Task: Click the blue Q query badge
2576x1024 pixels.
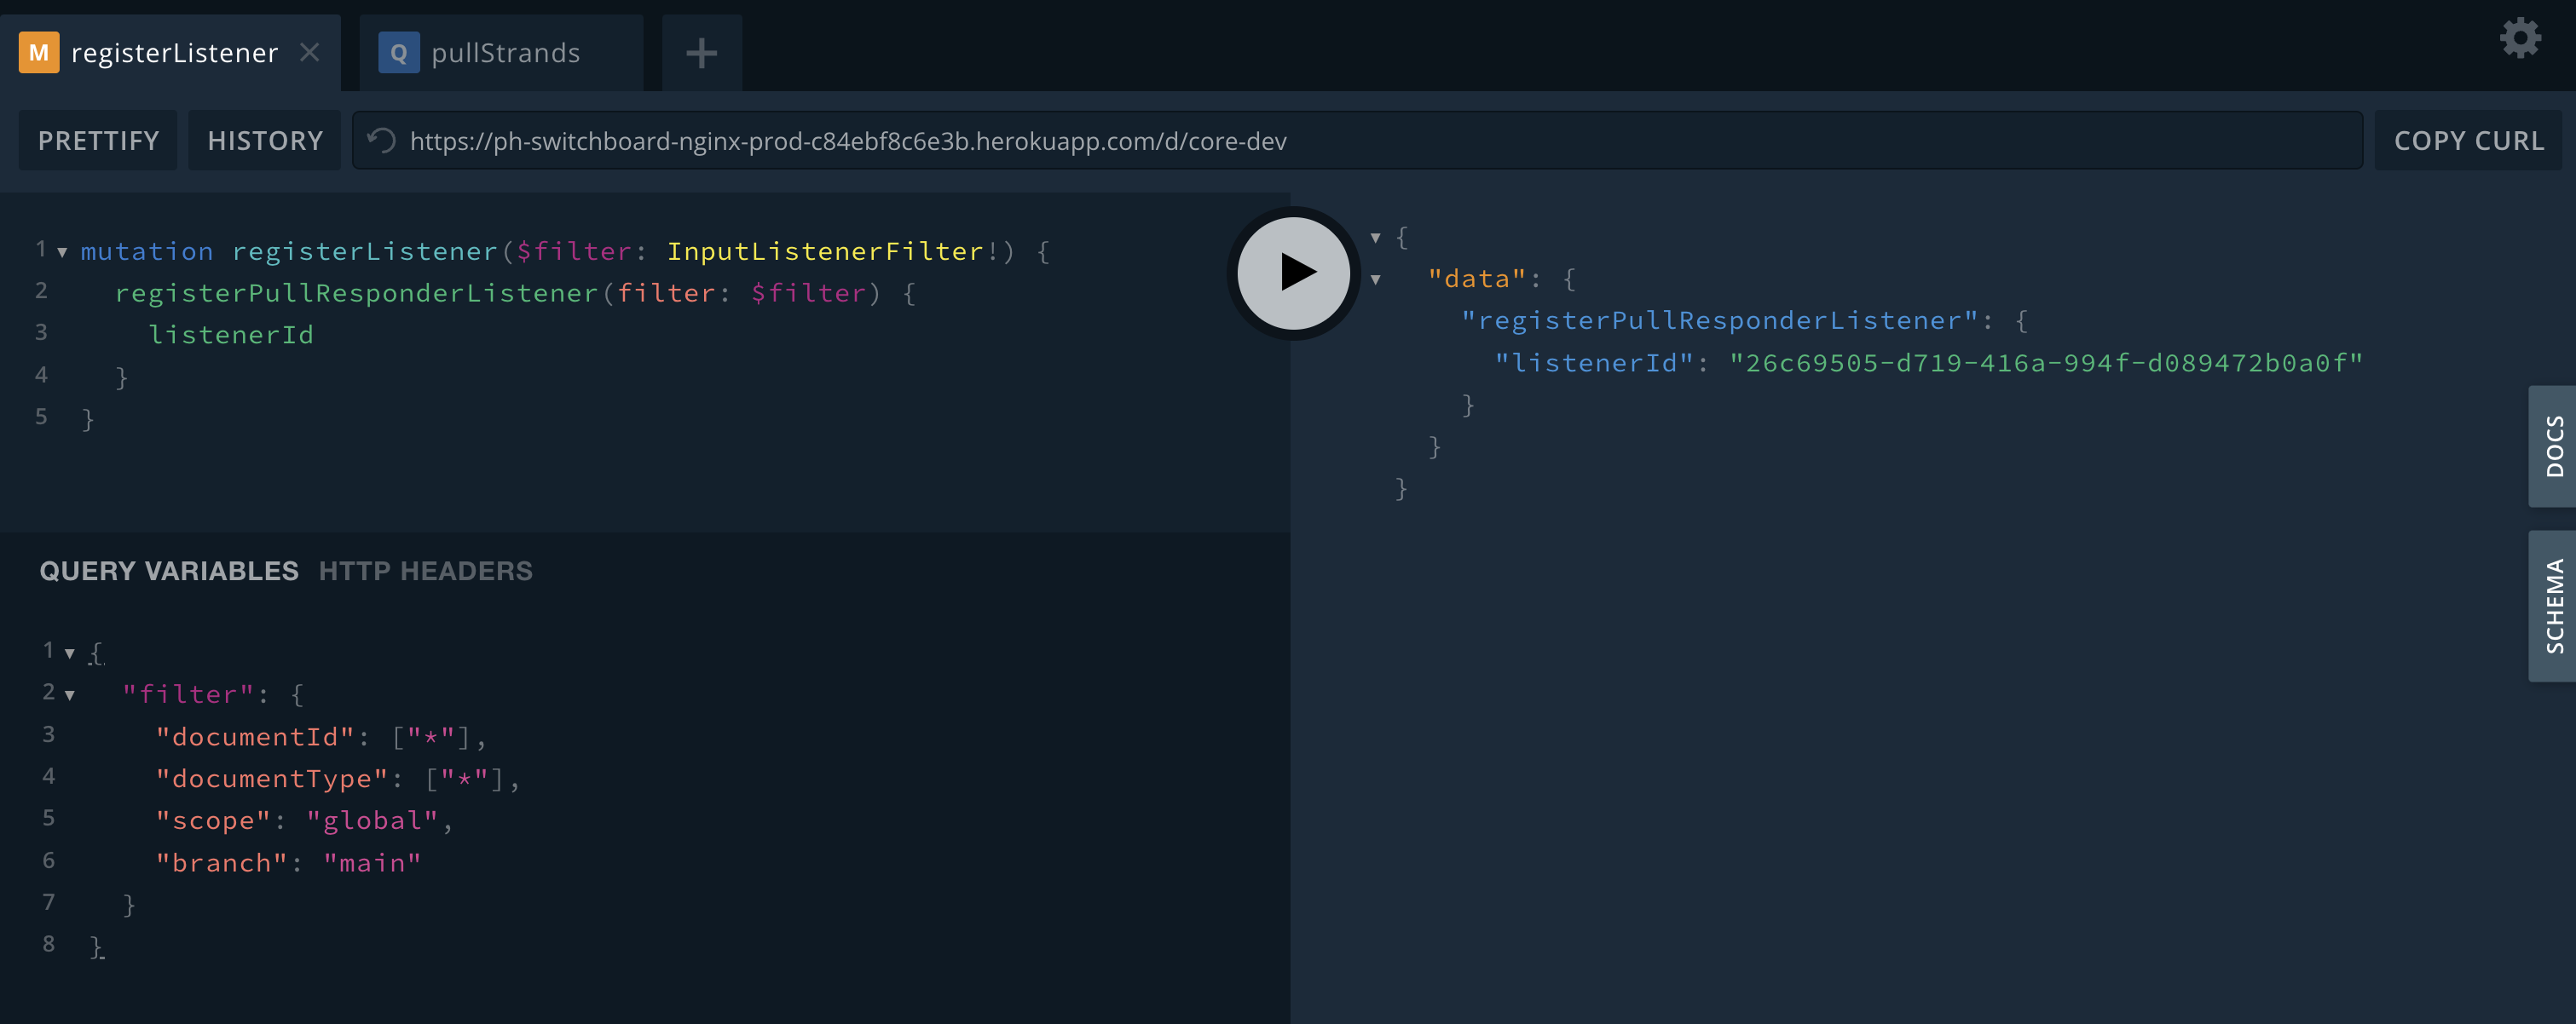Action: point(398,53)
